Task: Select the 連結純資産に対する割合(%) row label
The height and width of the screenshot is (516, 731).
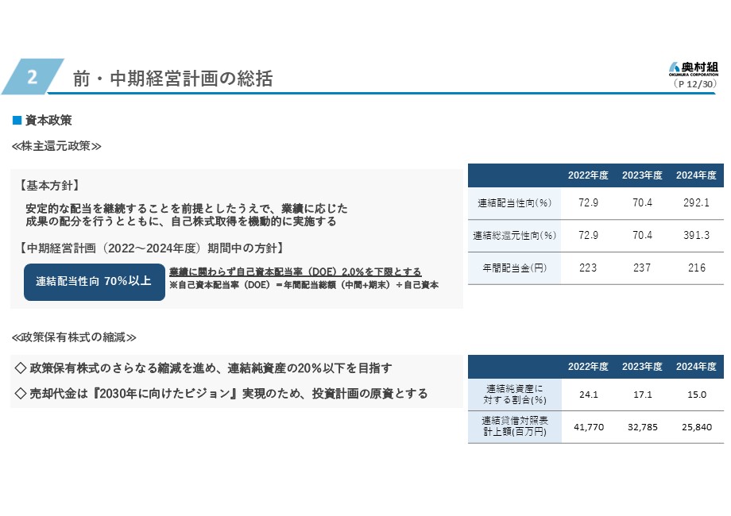Action: point(514,395)
